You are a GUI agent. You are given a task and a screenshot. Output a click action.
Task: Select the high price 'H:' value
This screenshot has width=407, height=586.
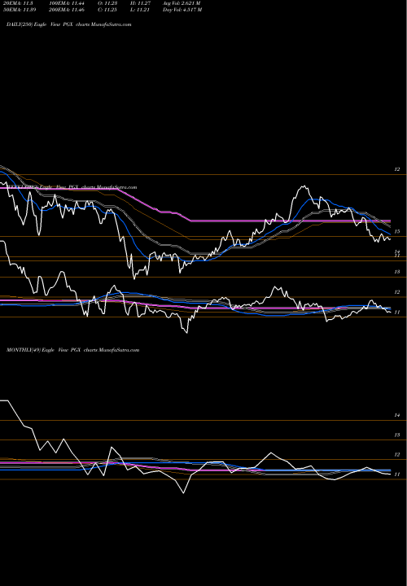tap(140, 3)
